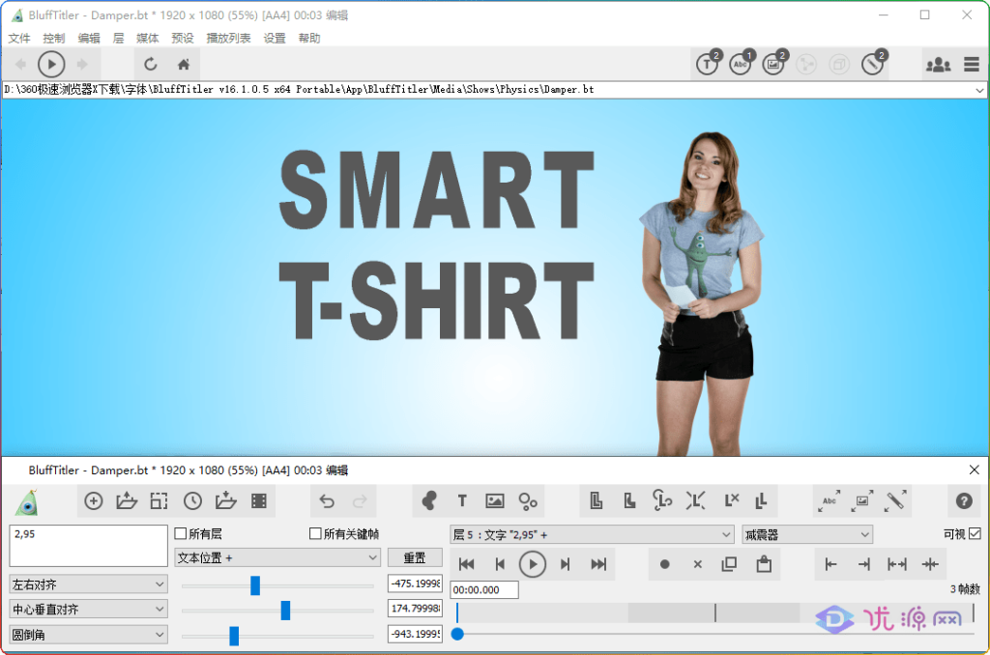This screenshot has width=990, height=655.
Task: Open the 编辑 menu
Action: (x=89, y=38)
